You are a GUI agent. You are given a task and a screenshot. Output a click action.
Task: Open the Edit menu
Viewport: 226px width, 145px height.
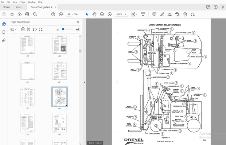pyautogui.click(x=8, y=2)
